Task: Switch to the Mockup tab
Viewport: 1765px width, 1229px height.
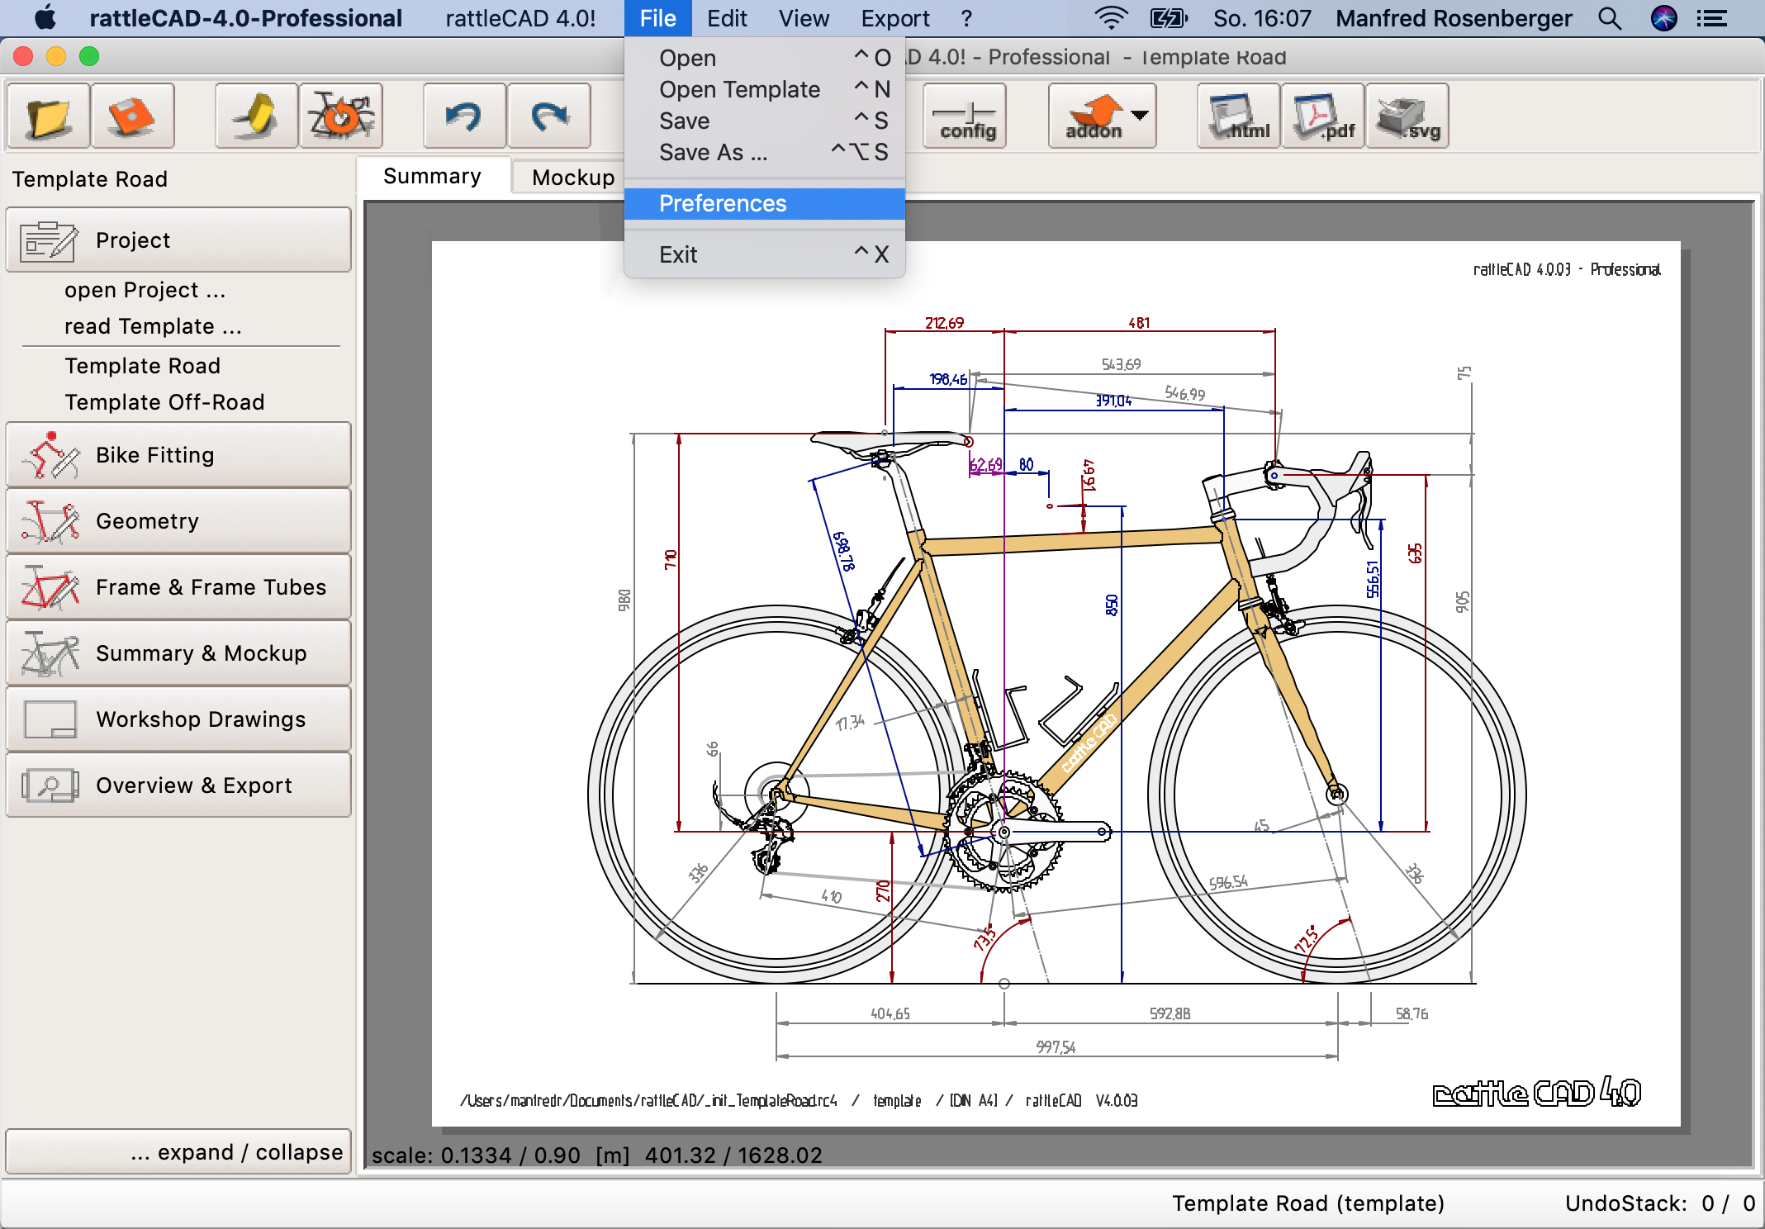Action: point(573,177)
